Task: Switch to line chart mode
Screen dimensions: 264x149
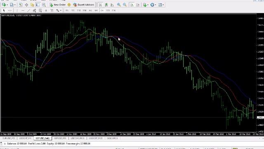Action: pos(112,5)
